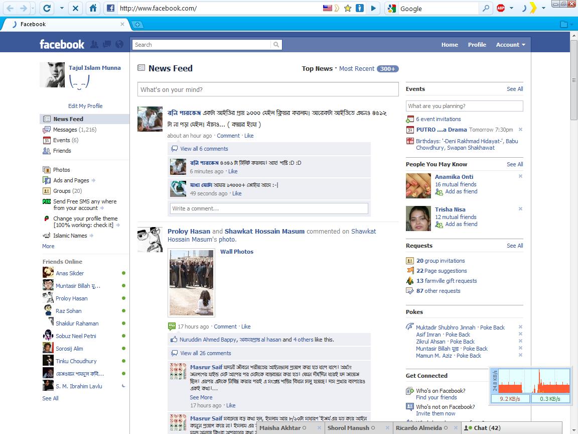This screenshot has height=434, width=578.
Task: Open Adblock Plus dropdown arrow
Action: (511, 8)
